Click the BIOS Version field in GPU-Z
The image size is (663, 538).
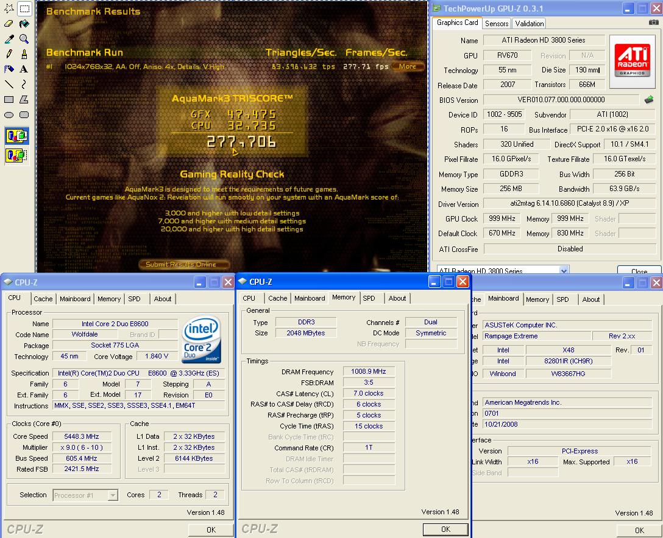click(x=561, y=100)
